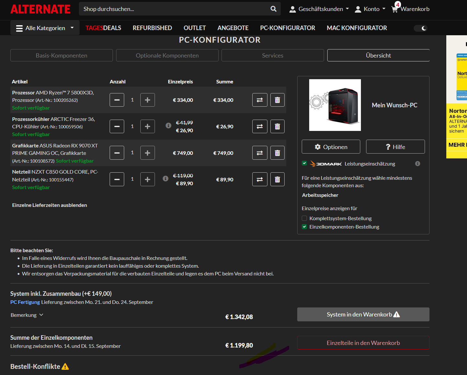Viewport: 467px width, 375px height.
Task: Delete the AMD Ryzen 7 5800X3D processor
Action: tap(277, 100)
